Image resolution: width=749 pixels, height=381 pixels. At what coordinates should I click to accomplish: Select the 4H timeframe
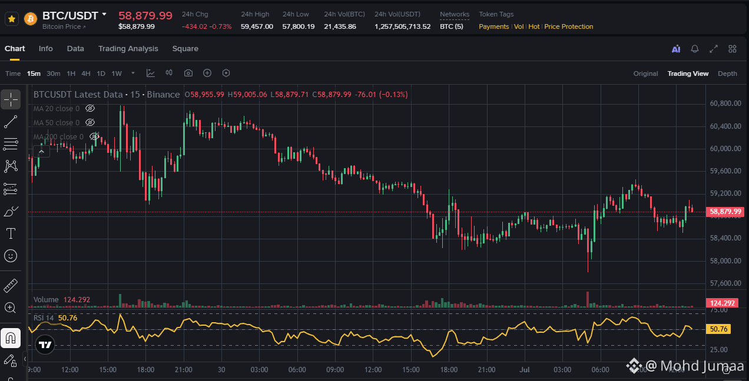point(86,73)
